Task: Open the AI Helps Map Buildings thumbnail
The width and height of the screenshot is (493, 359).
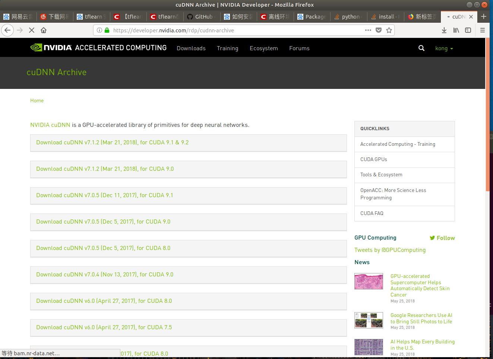Action: (x=369, y=347)
